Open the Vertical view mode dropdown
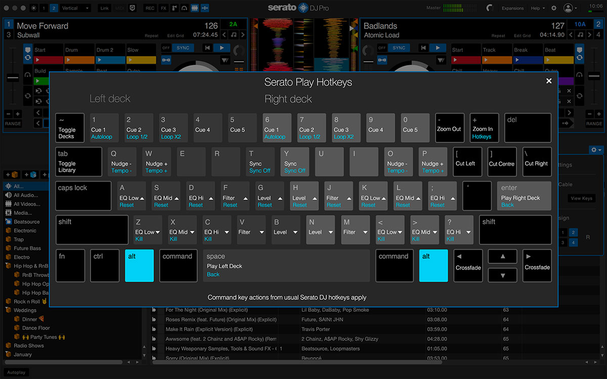607x379 pixels. click(x=75, y=8)
